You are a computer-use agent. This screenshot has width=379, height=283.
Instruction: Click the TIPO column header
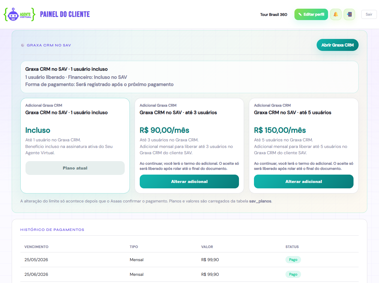coord(134,247)
